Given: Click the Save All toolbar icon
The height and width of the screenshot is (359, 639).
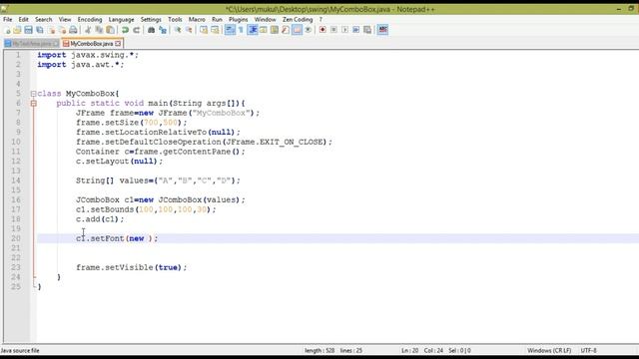Looking at the screenshot, I should coord(40,30).
